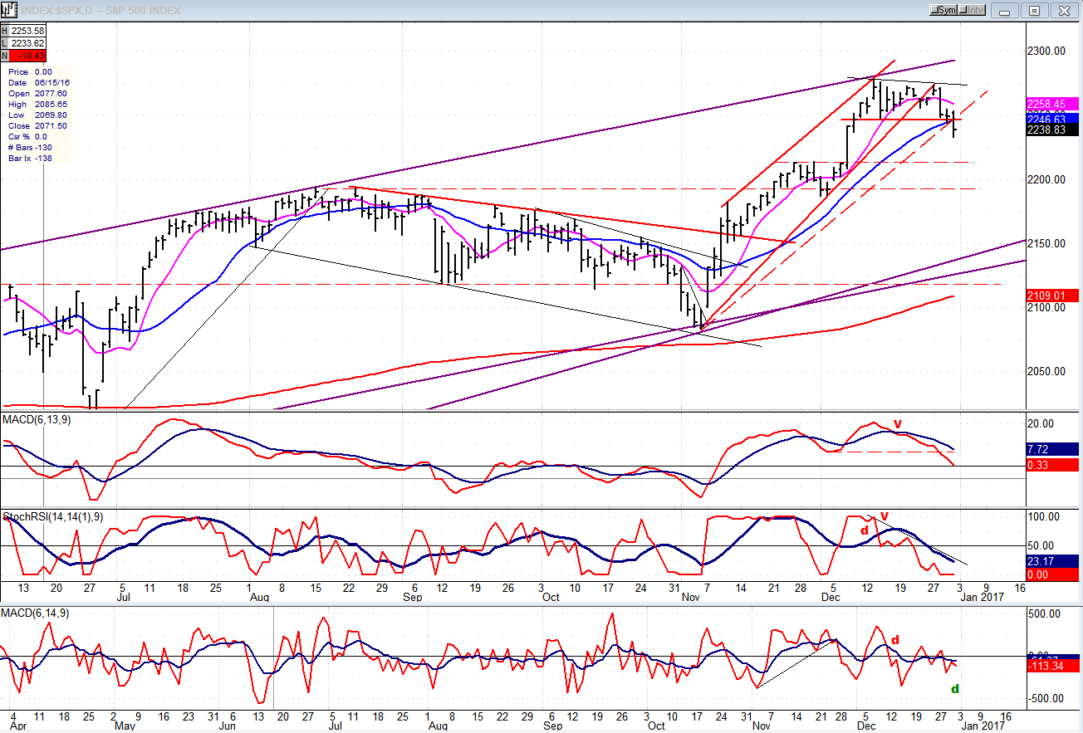Image resolution: width=1083 pixels, height=733 pixels.
Task: Select the green 'd' annotation in lower panel
Action: (955, 689)
